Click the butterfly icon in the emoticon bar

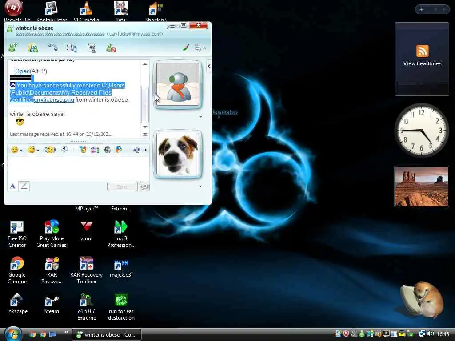119,150
